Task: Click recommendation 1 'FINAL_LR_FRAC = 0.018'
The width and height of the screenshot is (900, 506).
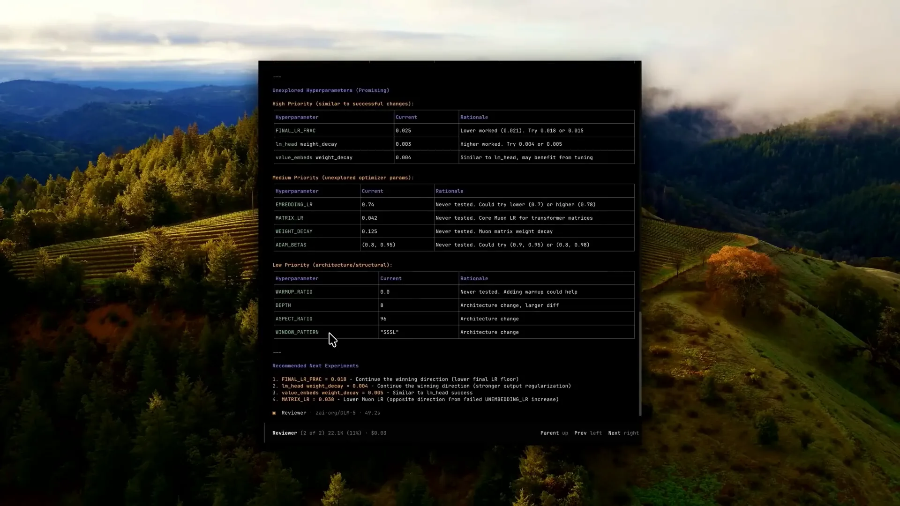Action: pos(314,379)
